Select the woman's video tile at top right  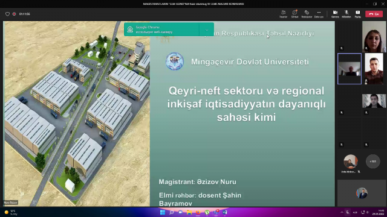pyautogui.click(x=374, y=36)
